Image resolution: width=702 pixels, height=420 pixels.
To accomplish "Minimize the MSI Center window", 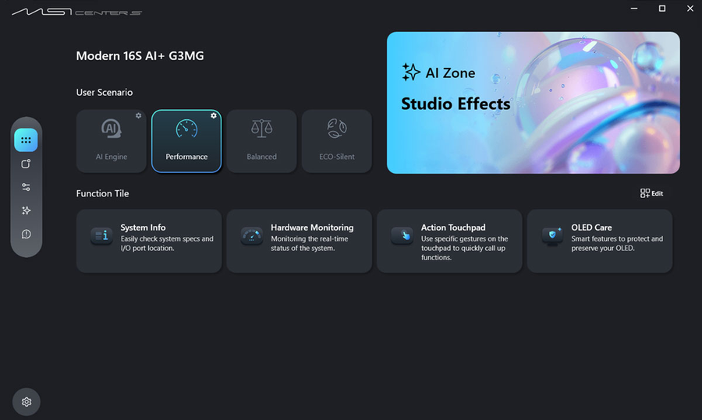I will tap(634, 9).
